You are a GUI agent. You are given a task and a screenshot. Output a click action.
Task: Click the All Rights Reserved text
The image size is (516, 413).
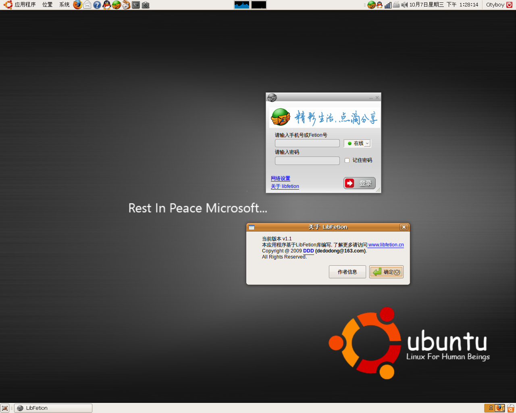tap(284, 257)
